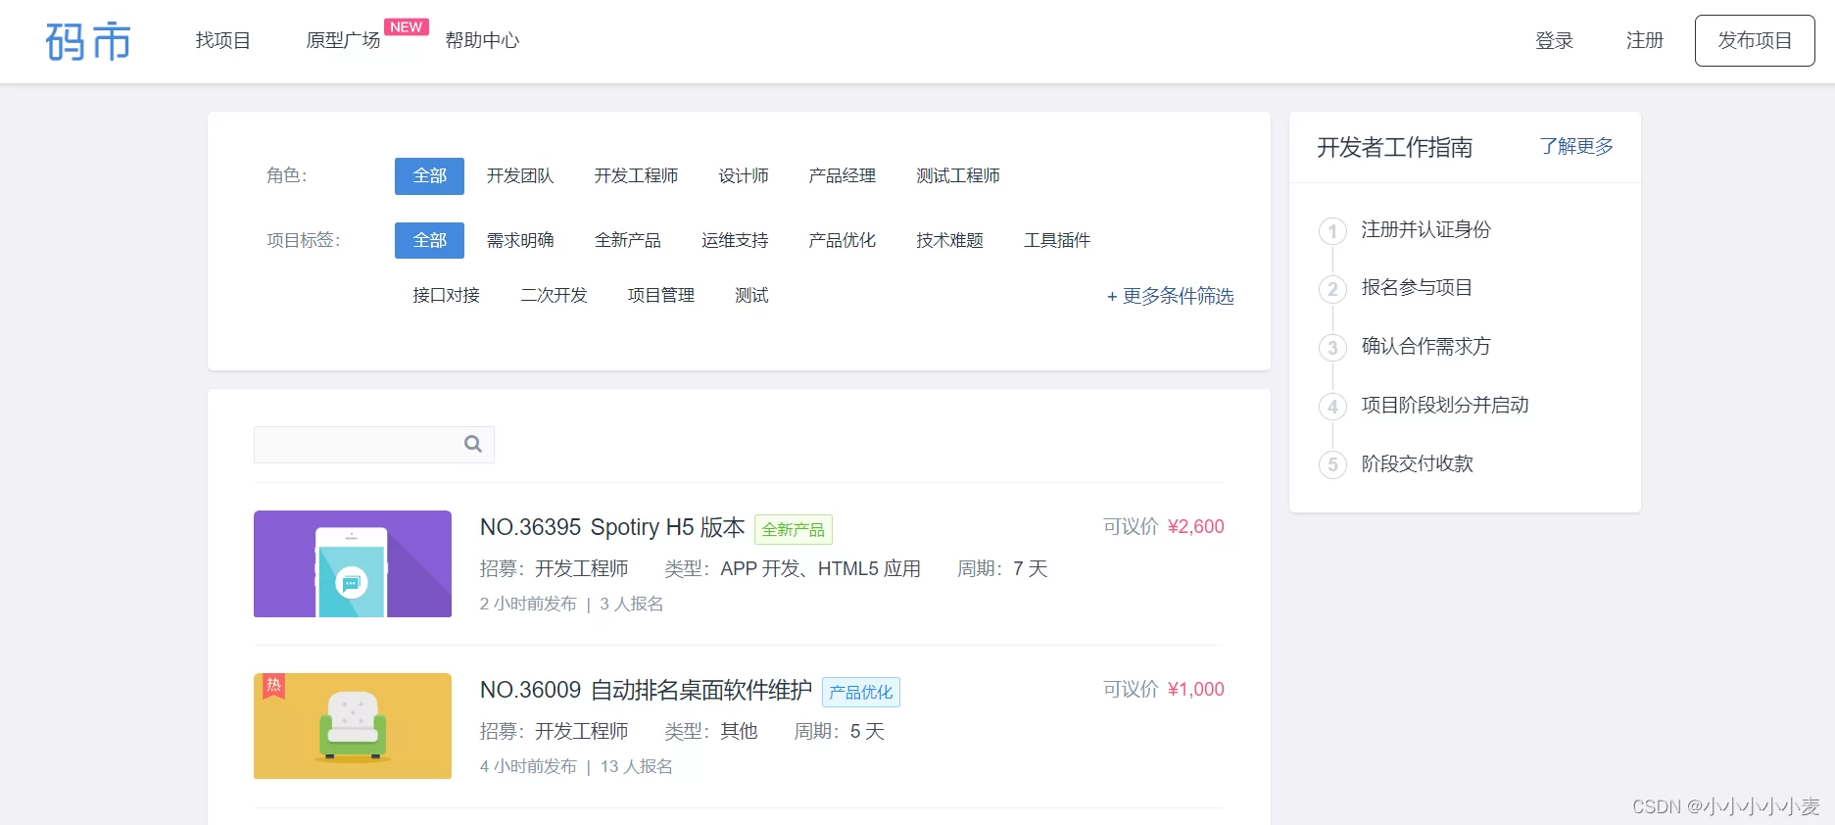
Task: Click the 发布项目 button
Action: (1754, 40)
